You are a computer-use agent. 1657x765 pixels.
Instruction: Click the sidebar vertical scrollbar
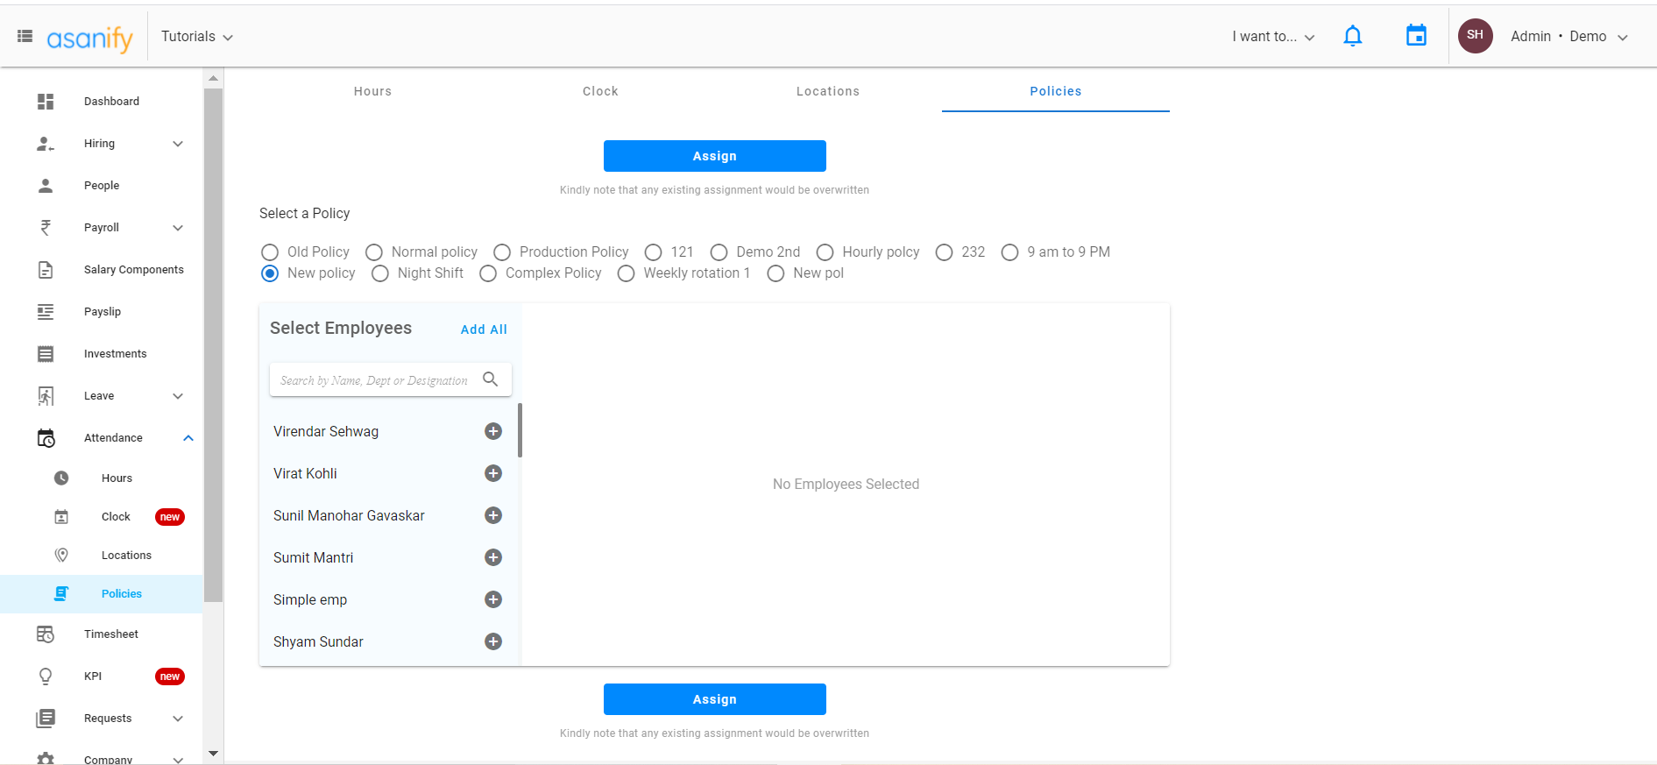213,351
